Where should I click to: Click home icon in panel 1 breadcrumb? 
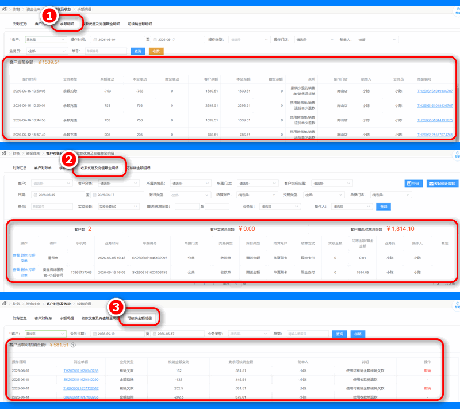5,9
